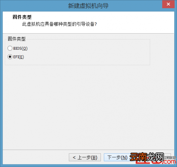
Task: Click the 固件类型 bold heading
Action: [22, 17]
